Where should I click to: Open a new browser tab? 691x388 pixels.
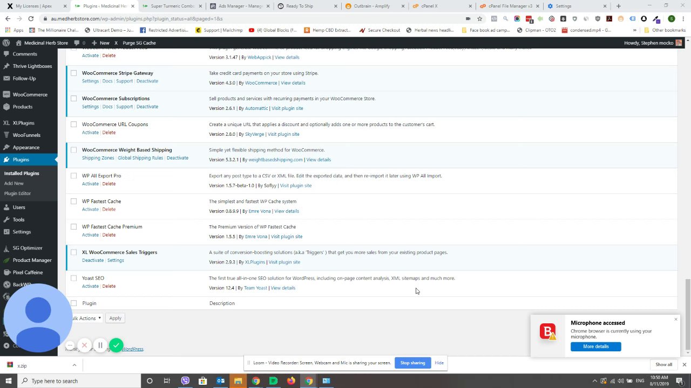pos(619,6)
